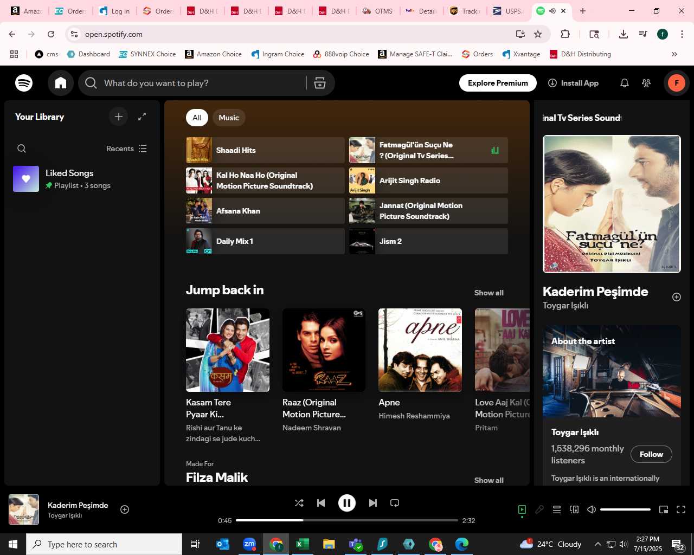
Task: Select the Music filter chip
Action: click(x=229, y=118)
